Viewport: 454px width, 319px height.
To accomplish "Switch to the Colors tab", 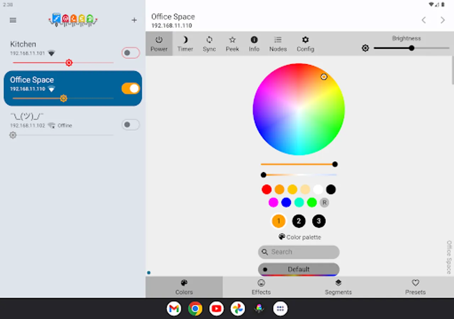I will pyautogui.click(x=184, y=287).
